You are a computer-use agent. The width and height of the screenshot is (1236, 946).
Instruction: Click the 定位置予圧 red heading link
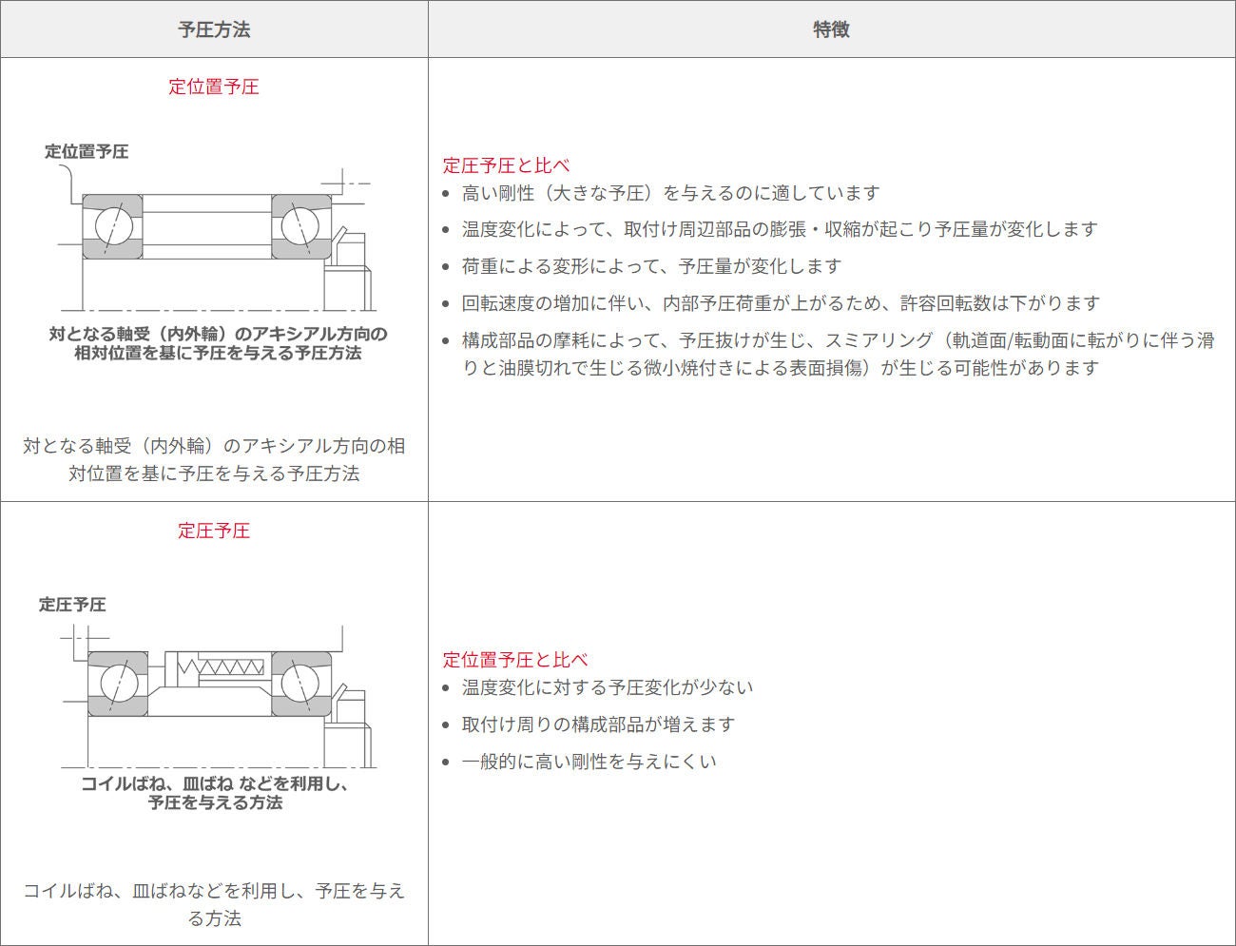click(x=213, y=86)
